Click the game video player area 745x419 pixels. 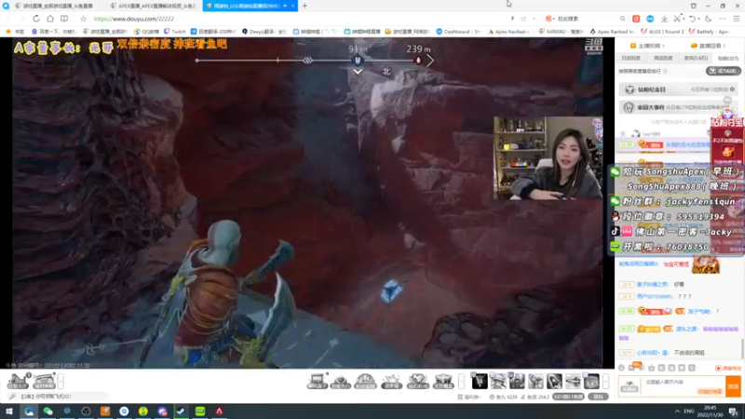click(307, 203)
